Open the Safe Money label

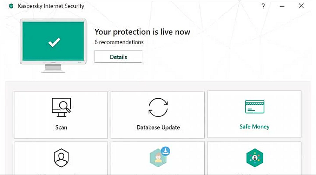[255, 127]
